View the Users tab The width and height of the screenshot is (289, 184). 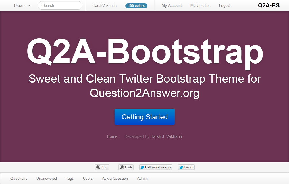(x=88, y=178)
